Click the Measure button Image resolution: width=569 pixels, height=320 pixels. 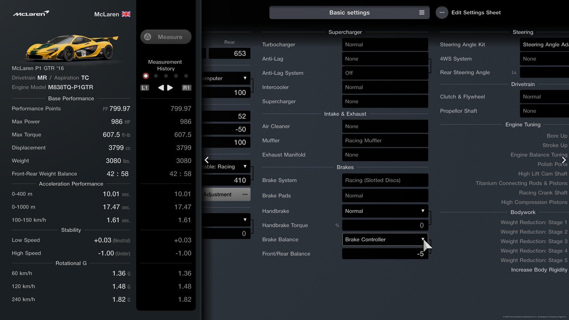[x=166, y=37]
